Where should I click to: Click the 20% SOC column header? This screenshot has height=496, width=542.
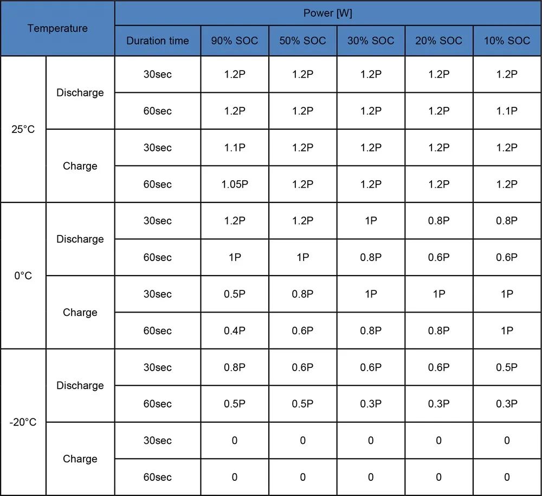click(438, 41)
